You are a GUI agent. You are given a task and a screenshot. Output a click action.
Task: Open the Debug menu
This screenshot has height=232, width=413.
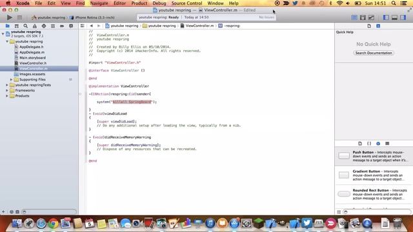tap(159, 3)
